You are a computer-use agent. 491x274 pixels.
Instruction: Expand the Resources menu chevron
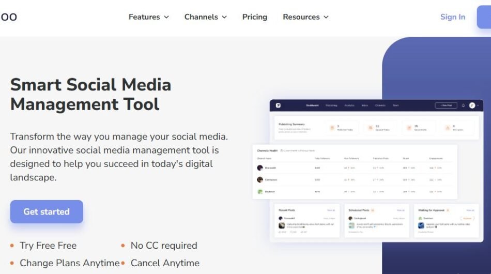(x=326, y=17)
